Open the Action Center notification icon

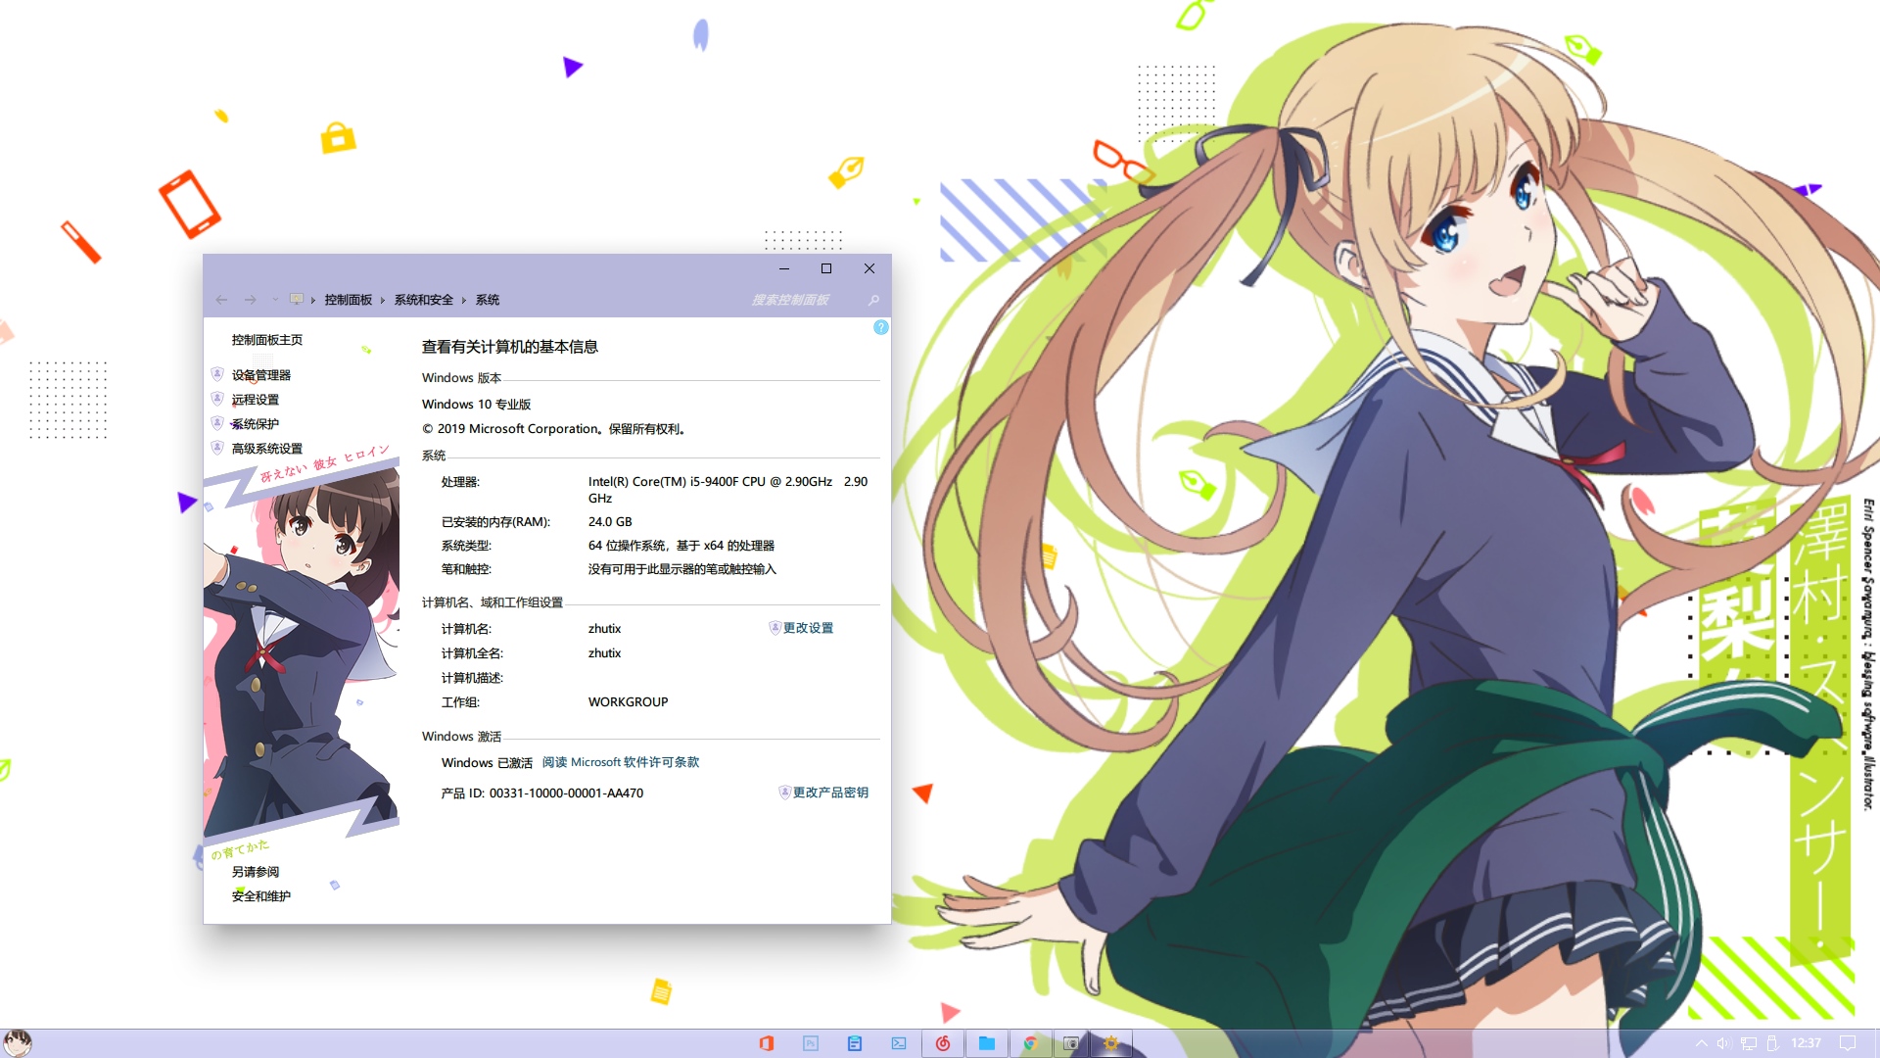tap(1848, 1043)
